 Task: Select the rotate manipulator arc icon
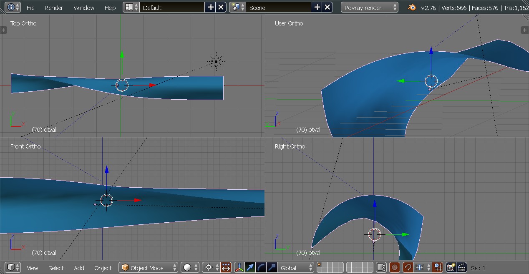click(261, 268)
